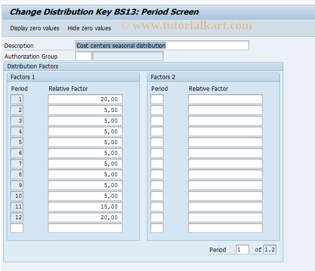
Task: Click the Period 12 label box
Action: (x=17, y=217)
